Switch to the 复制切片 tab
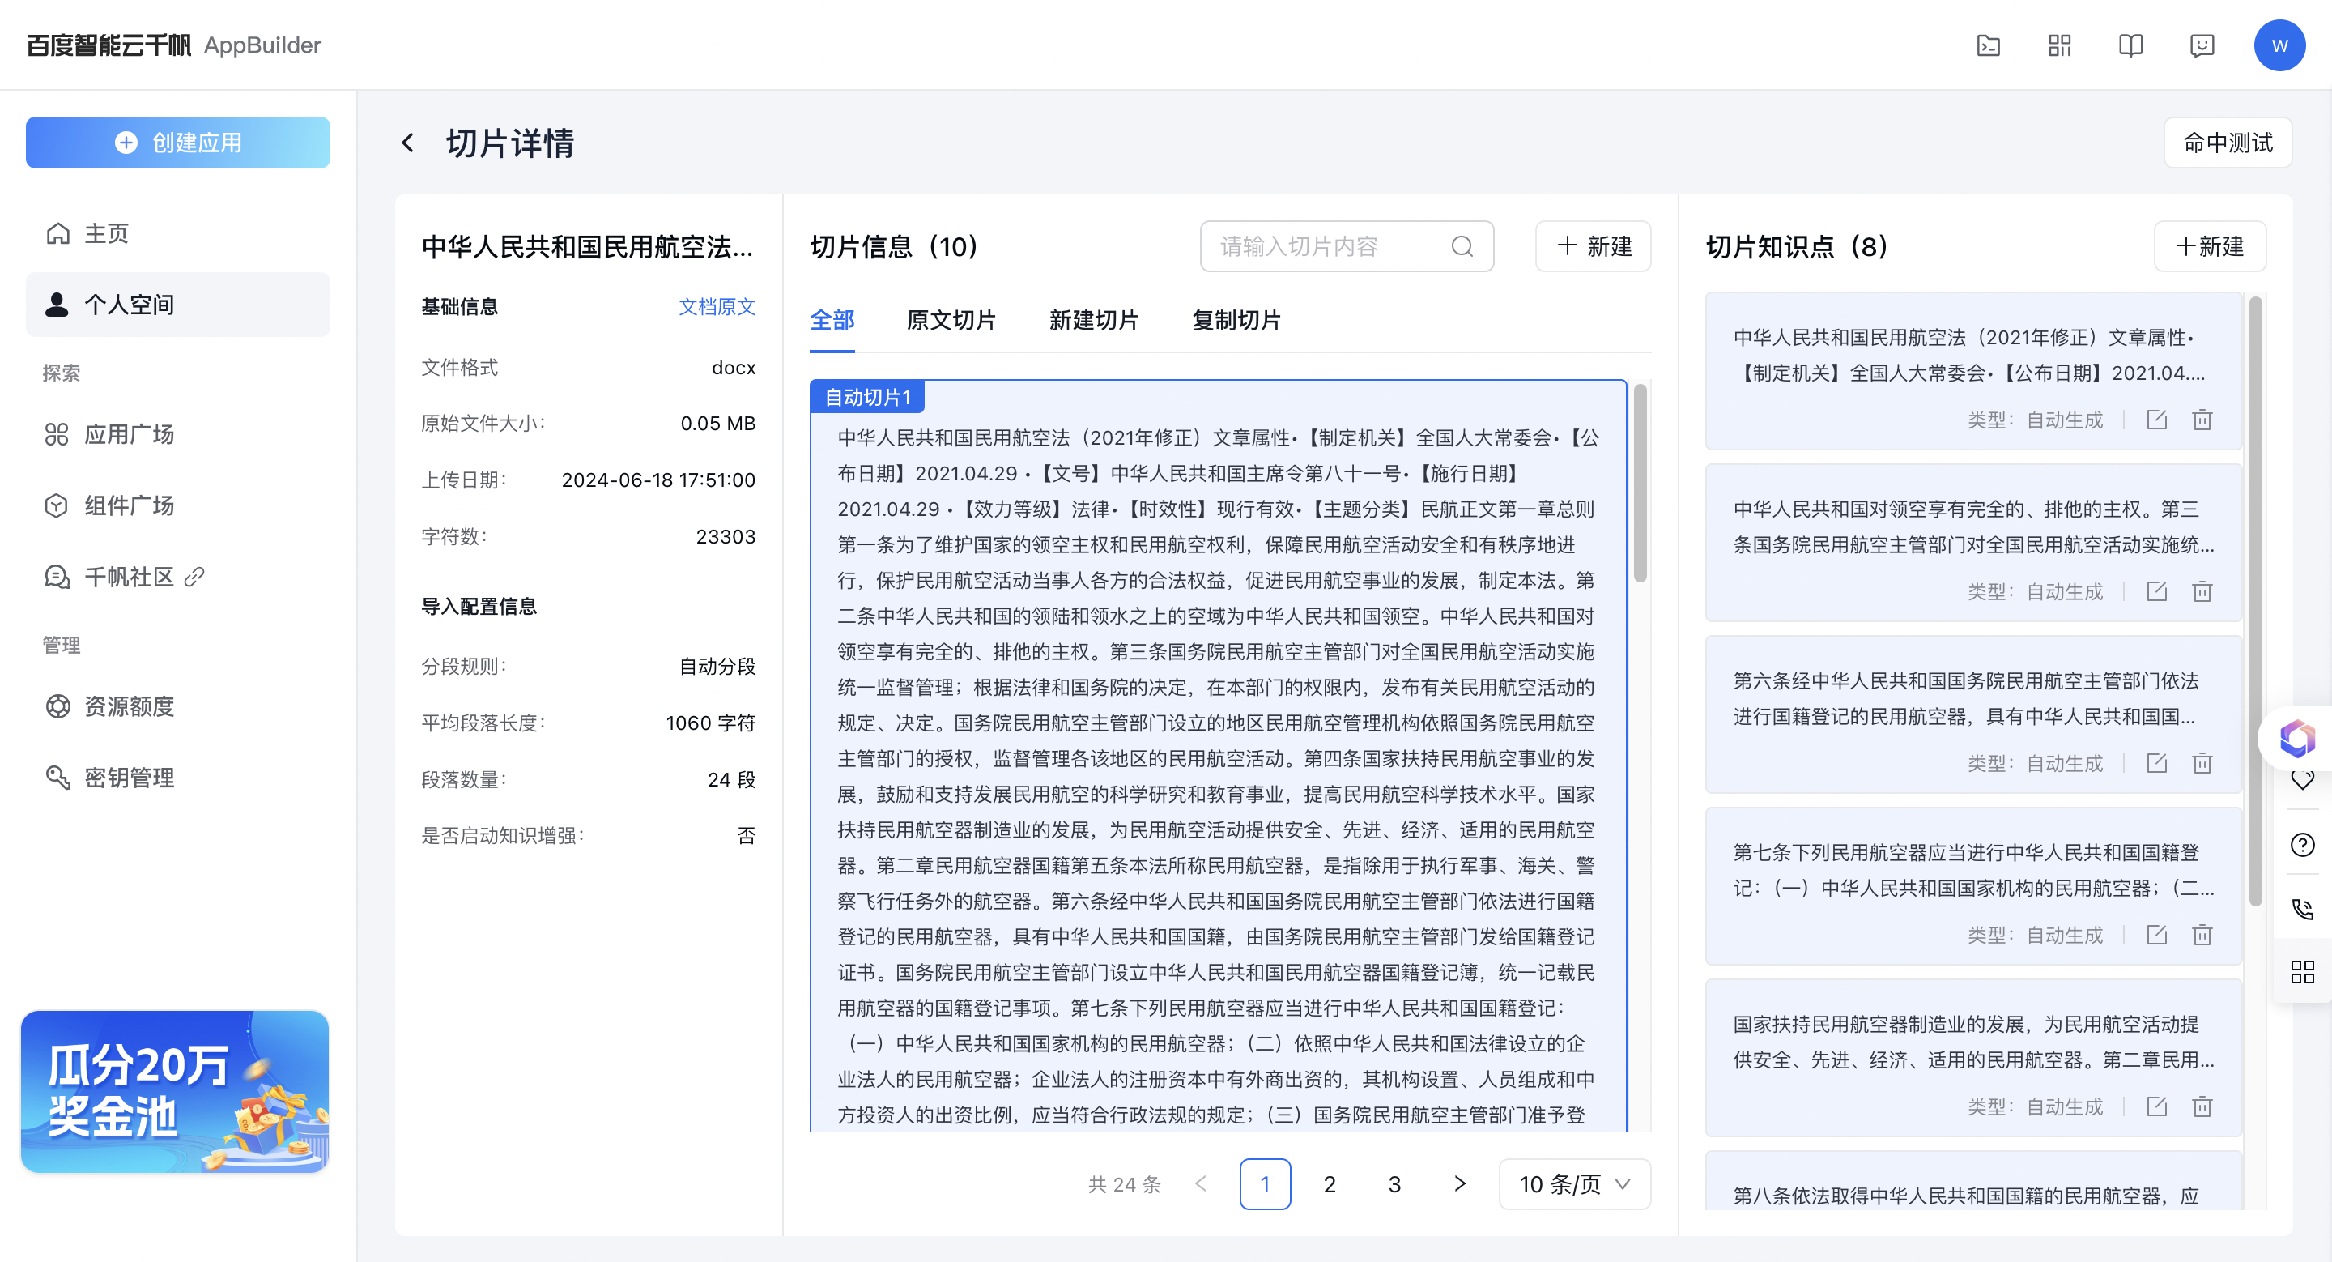This screenshot has width=2332, height=1262. (1236, 321)
